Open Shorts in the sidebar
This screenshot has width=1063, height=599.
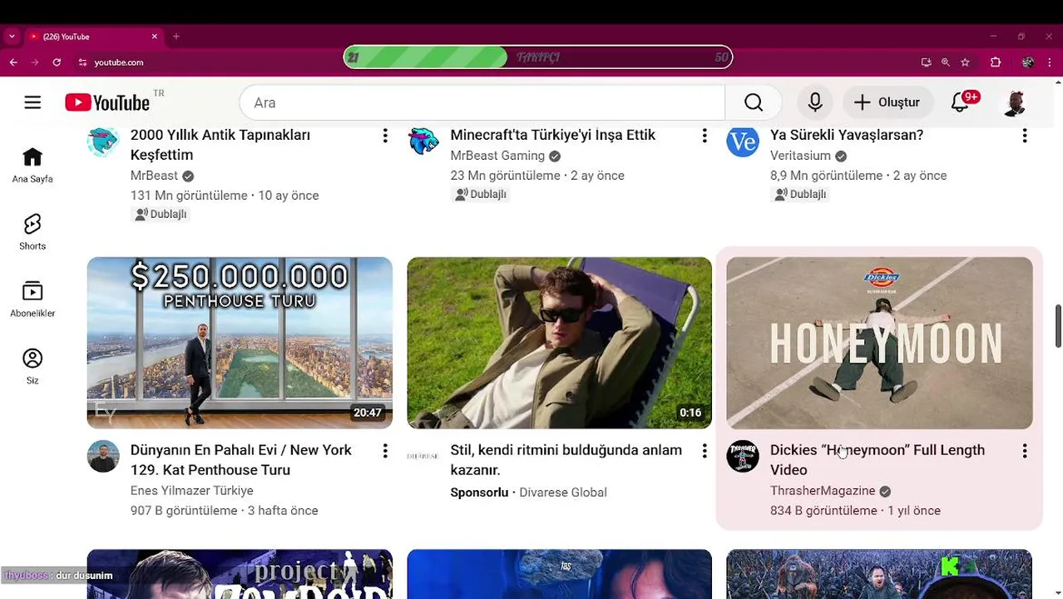click(x=32, y=232)
